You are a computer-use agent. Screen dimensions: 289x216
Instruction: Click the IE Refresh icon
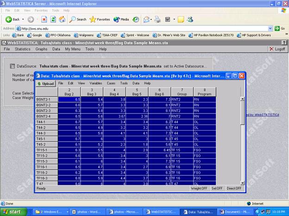pos(53,19)
